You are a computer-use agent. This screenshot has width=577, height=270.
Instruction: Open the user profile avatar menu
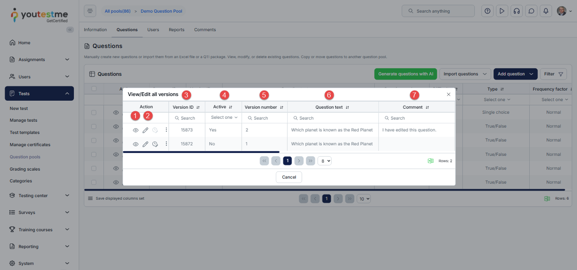point(564,11)
